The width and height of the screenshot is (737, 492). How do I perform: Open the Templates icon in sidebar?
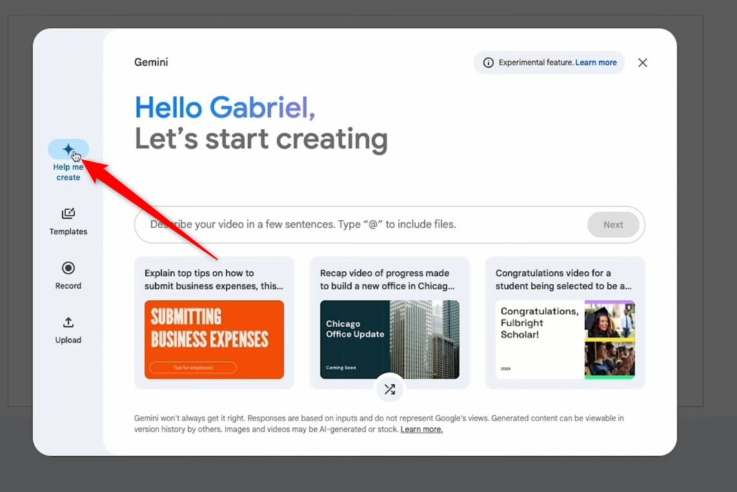[x=68, y=214]
